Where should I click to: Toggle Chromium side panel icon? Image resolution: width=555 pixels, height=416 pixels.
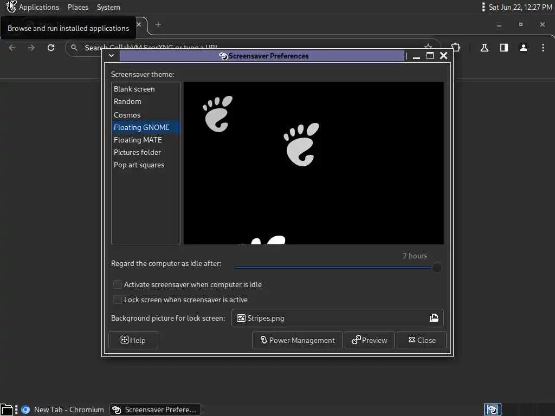[x=504, y=48]
